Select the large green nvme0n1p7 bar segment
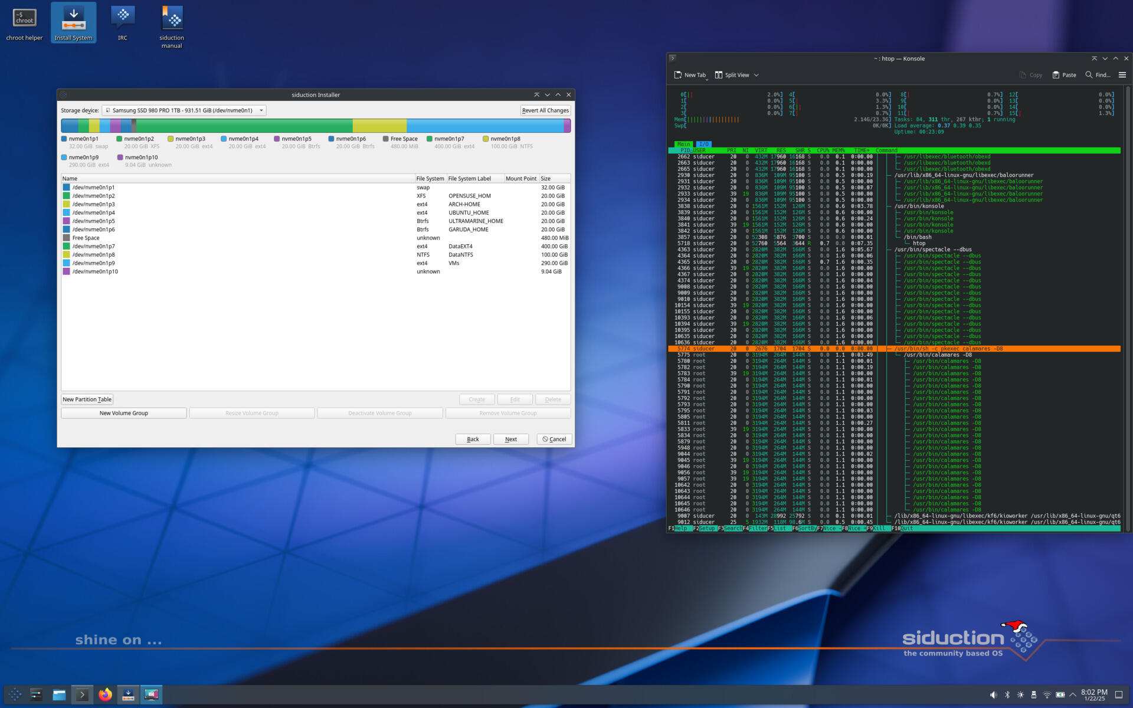 (x=244, y=125)
